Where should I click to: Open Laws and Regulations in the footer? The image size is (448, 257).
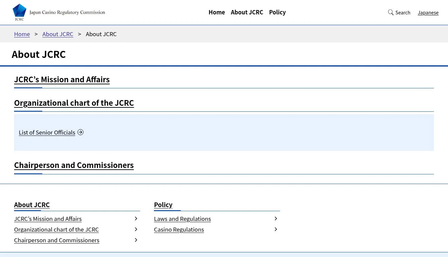(x=182, y=219)
